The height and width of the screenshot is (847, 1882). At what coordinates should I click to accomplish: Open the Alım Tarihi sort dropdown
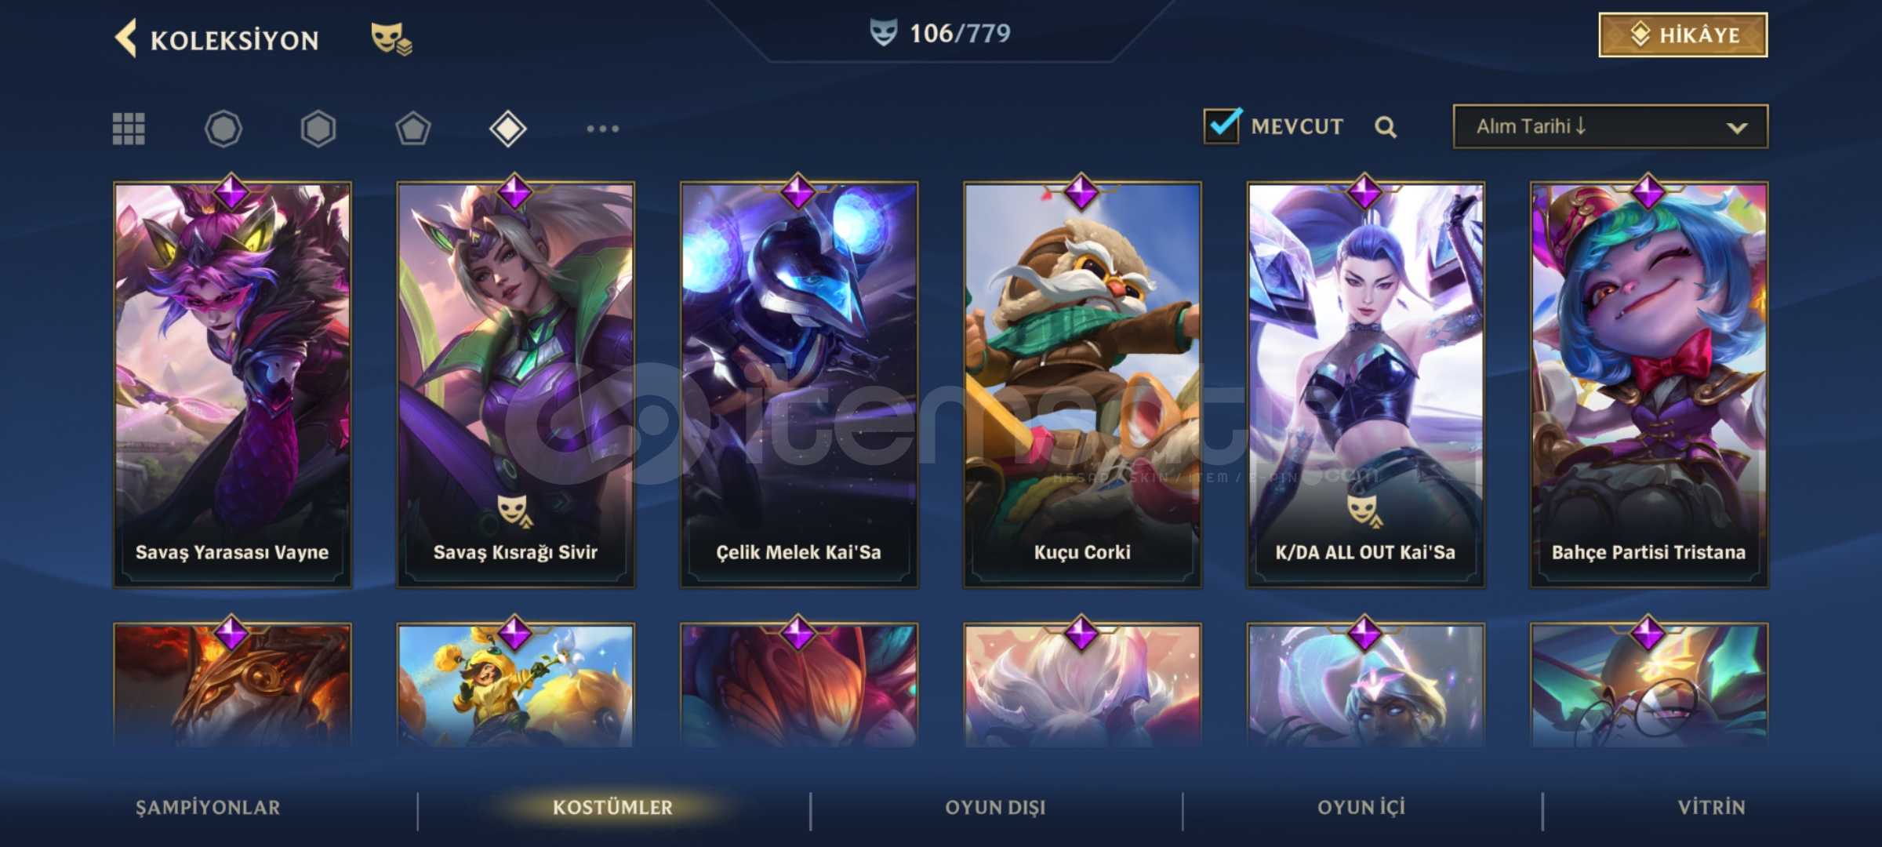[1611, 126]
